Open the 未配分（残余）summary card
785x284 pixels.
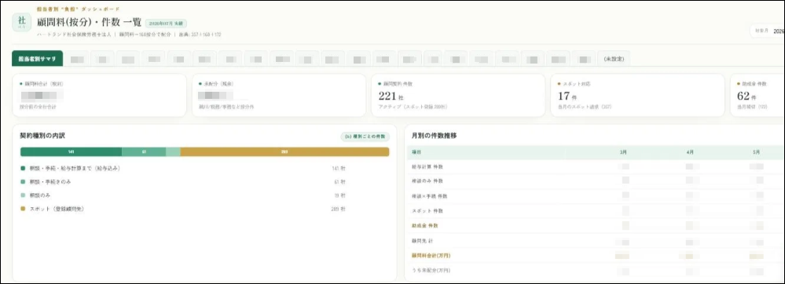click(278, 96)
